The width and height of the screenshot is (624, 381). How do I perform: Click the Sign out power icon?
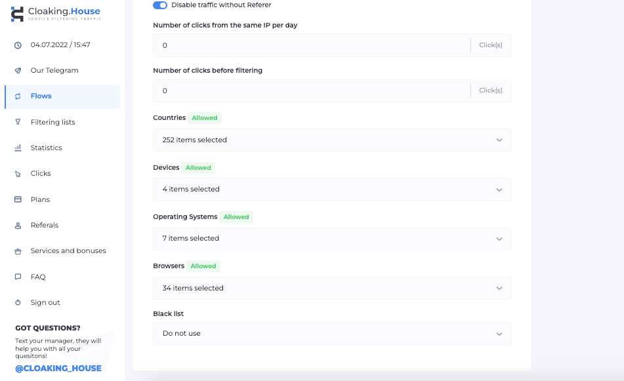click(18, 303)
